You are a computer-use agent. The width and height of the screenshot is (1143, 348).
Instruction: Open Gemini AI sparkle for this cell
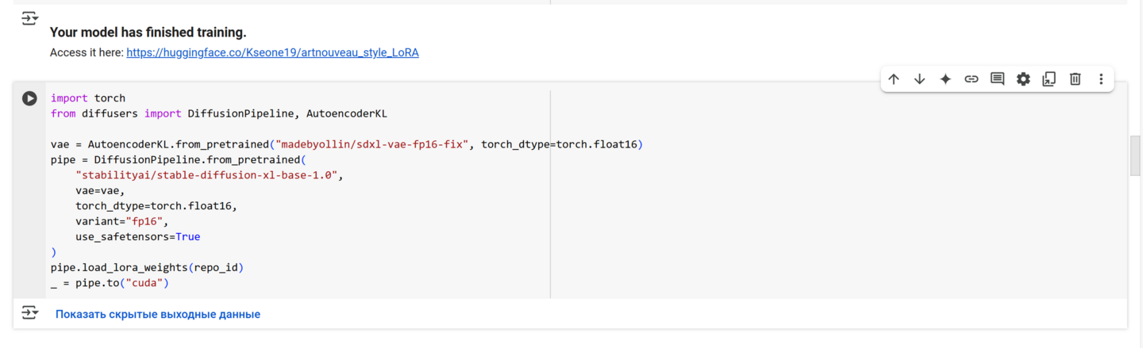(x=945, y=79)
